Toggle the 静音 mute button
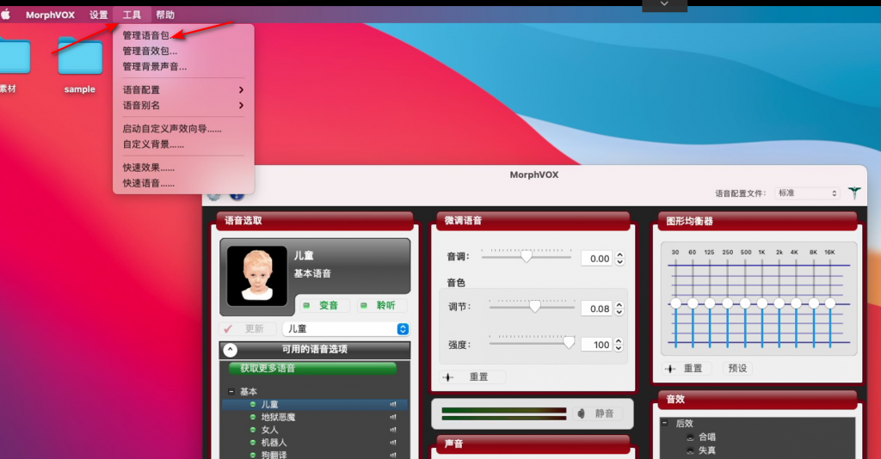 pyautogui.click(x=598, y=413)
